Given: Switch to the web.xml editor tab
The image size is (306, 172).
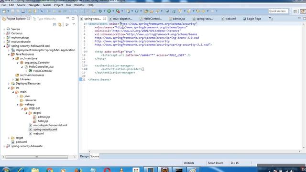Looking at the screenshot, I should pos(229,19).
